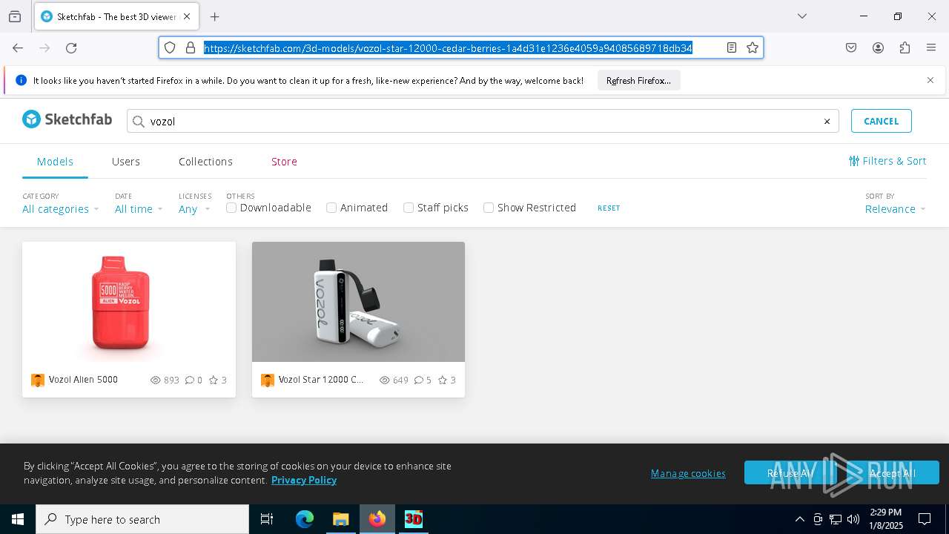Screen dimensions: 949x534
Task: Toggle Filters & Sort panel
Action: coord(887,161)
